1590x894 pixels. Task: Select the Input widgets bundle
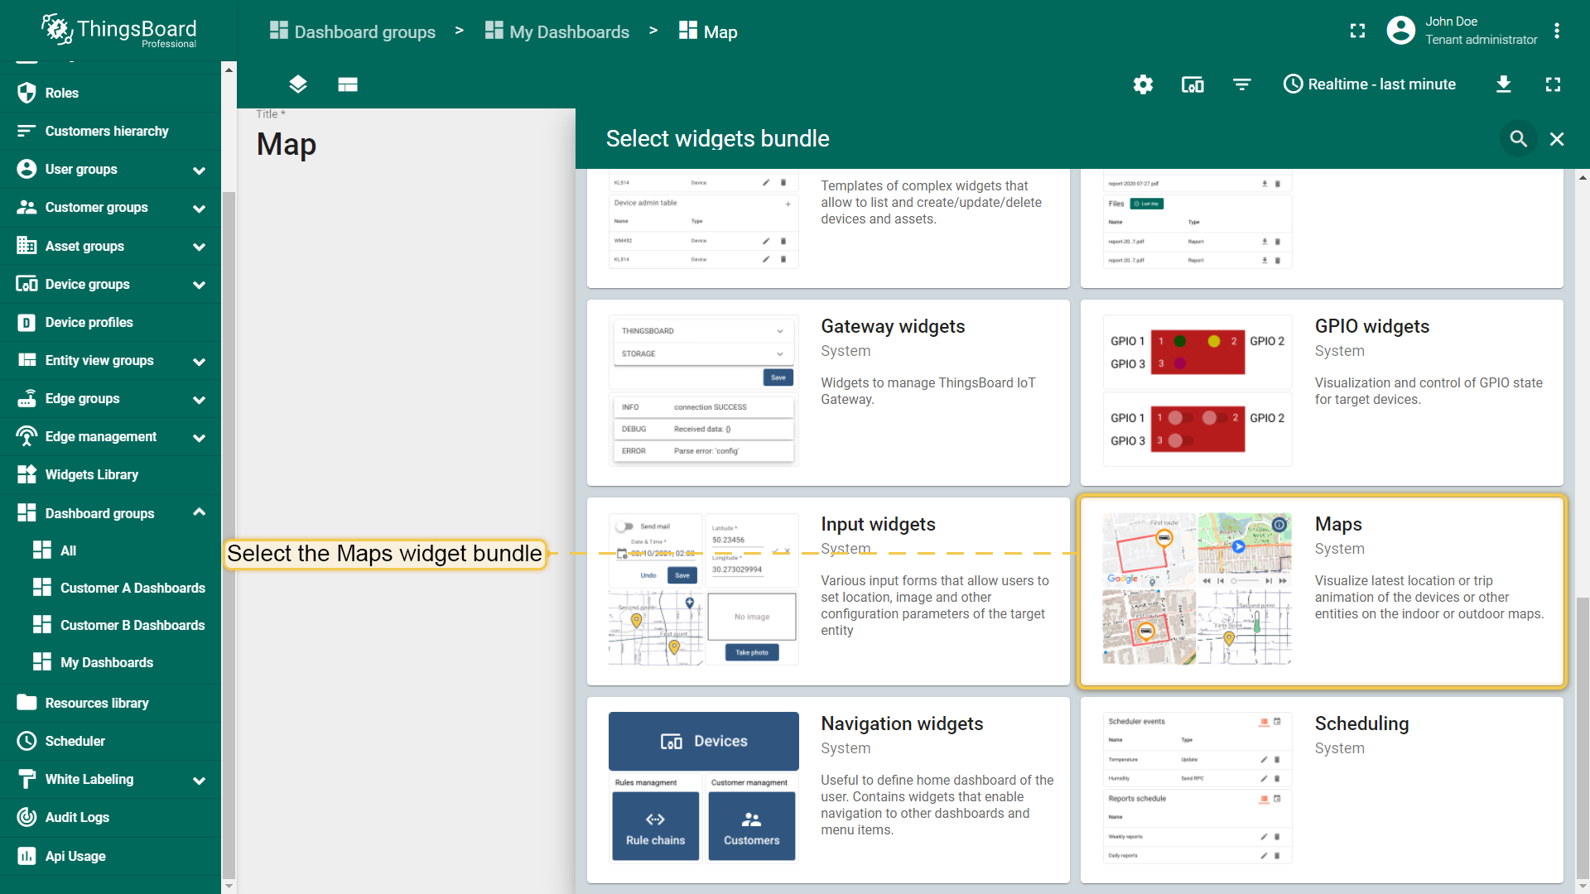pyautogui.click(x=828, y=591)
